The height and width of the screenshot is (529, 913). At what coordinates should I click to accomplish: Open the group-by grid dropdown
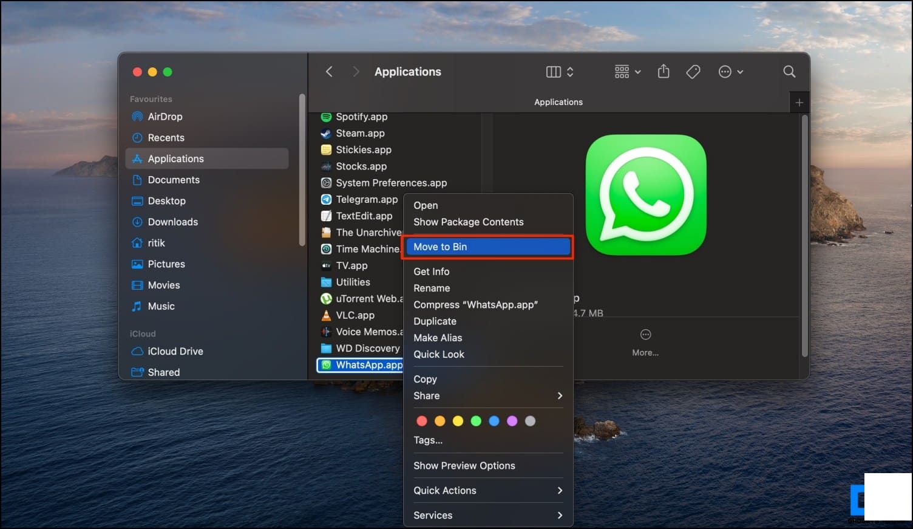[628, 72]
